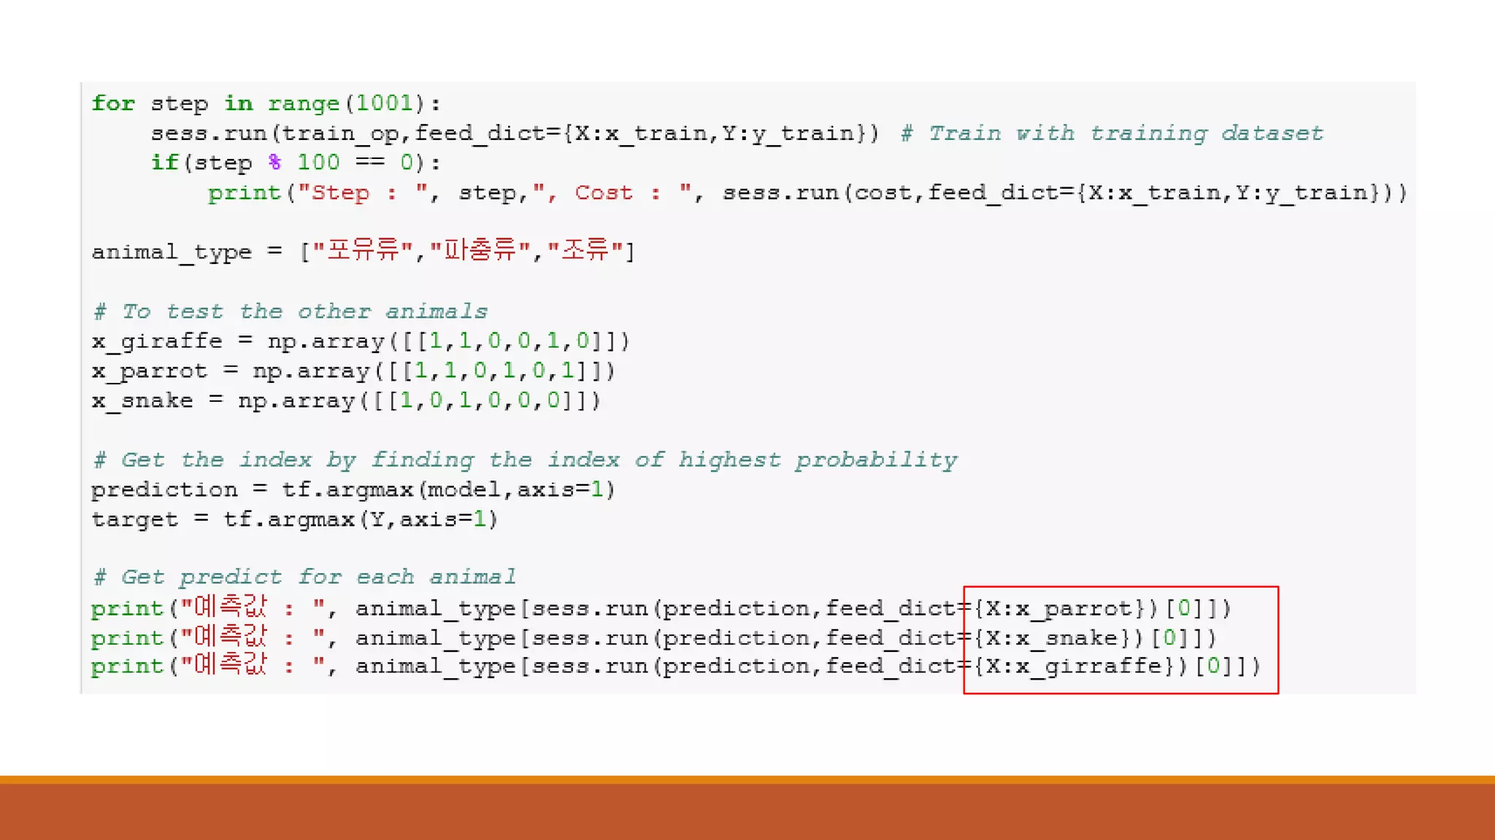Click the x_giraffe variable definition
This screenshot has height=840, width=1495.
coord(157,341)
